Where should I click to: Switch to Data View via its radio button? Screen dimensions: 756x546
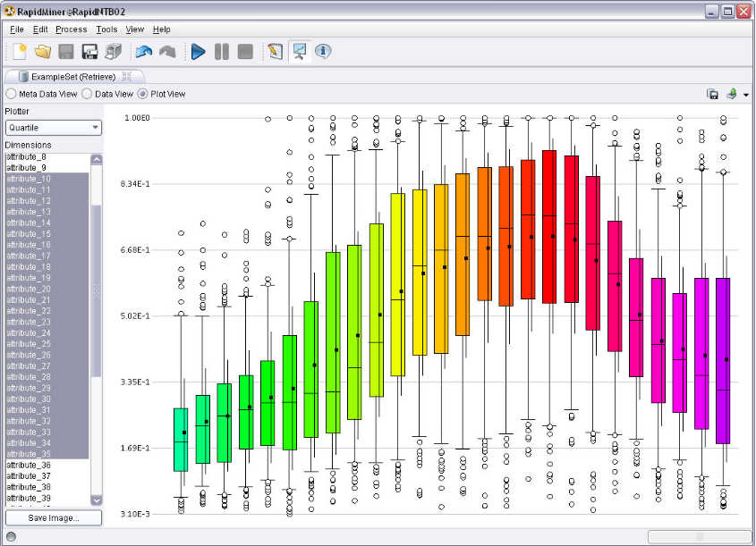[86, 93]
